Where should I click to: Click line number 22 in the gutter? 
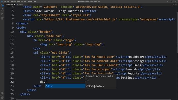[x=12, y=82]
